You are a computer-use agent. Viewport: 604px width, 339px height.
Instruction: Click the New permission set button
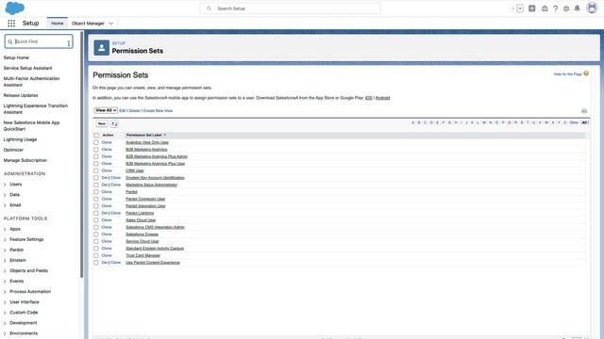102,123
